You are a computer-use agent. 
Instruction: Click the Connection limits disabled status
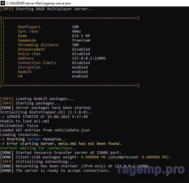point(81,63)
